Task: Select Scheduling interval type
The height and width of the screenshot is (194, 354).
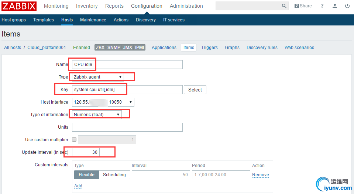Action: (114, 175)
